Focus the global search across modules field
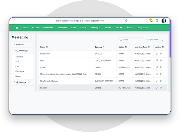 pyautogui.click(x=90, y=21)
